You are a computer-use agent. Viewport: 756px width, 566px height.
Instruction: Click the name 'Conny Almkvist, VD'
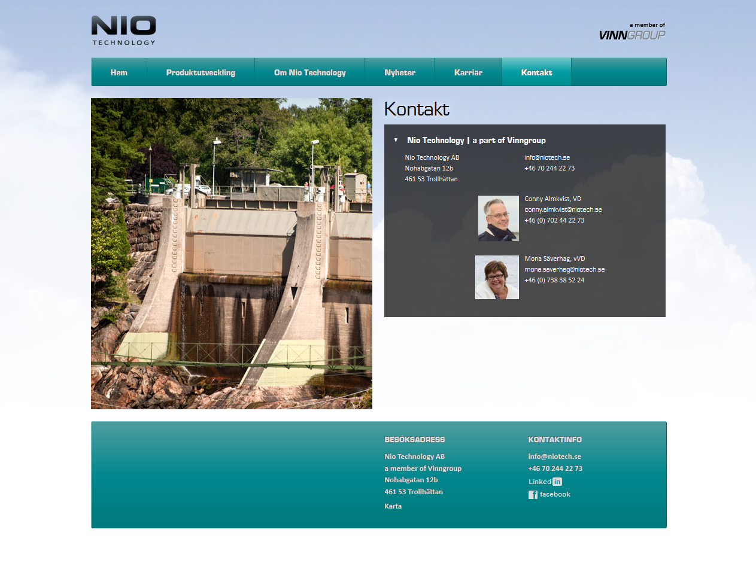point(553,199)
